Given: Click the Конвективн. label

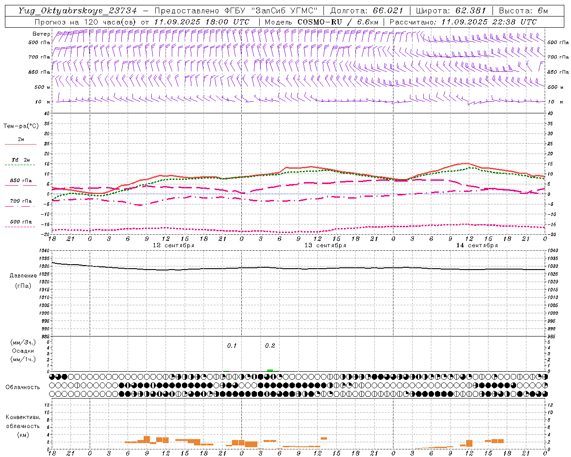Looking at the screenshot, I should pyautogui.click(x=23, y=417).
